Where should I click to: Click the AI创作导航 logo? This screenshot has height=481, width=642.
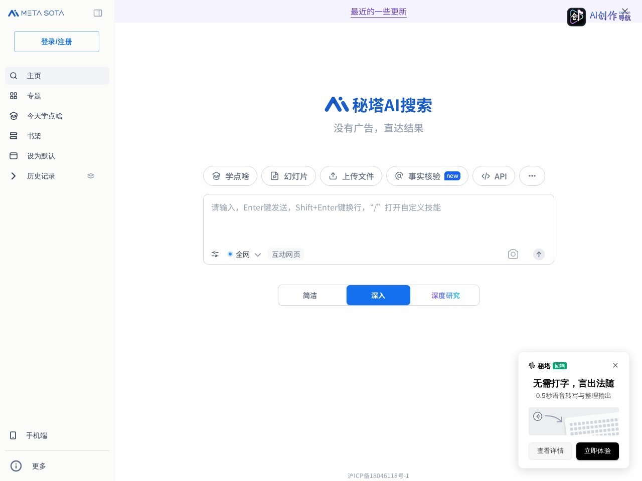coord(599,17)
